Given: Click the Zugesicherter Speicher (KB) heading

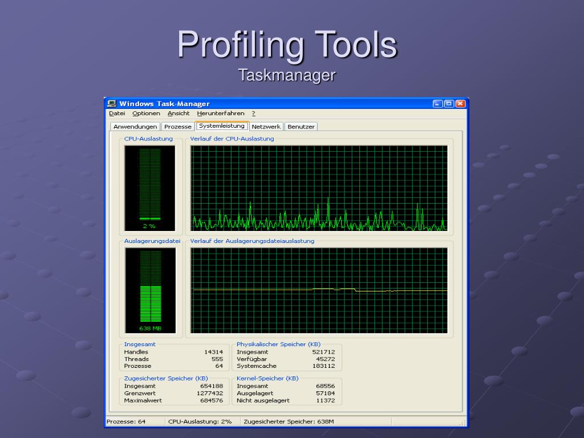Looking at the screenshot, I should [166, 379].
